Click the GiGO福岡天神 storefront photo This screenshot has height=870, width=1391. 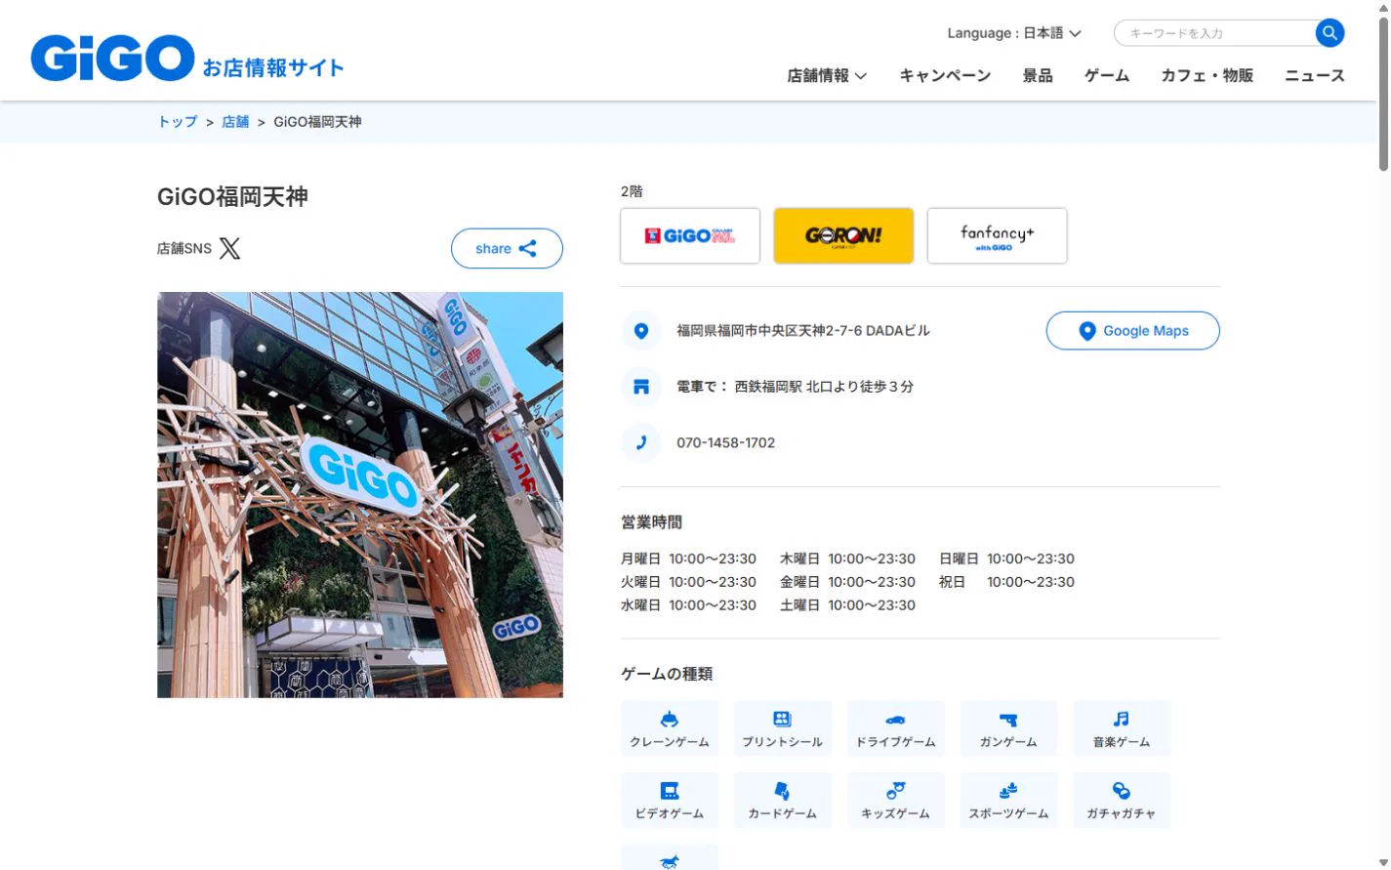click(x=360, y=495)
